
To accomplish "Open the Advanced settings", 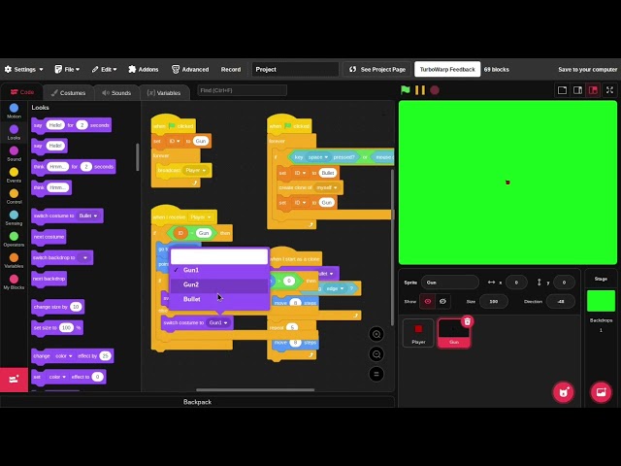I will pos(190,69).
